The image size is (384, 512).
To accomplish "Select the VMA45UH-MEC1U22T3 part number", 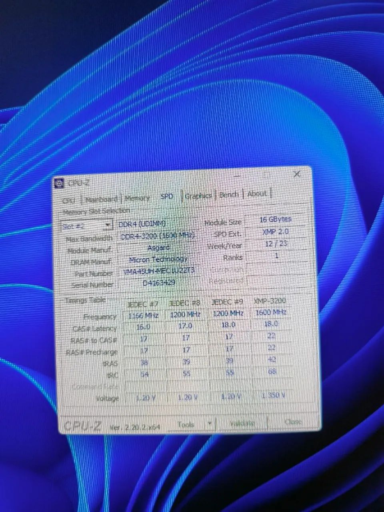I will pos(159,271).
